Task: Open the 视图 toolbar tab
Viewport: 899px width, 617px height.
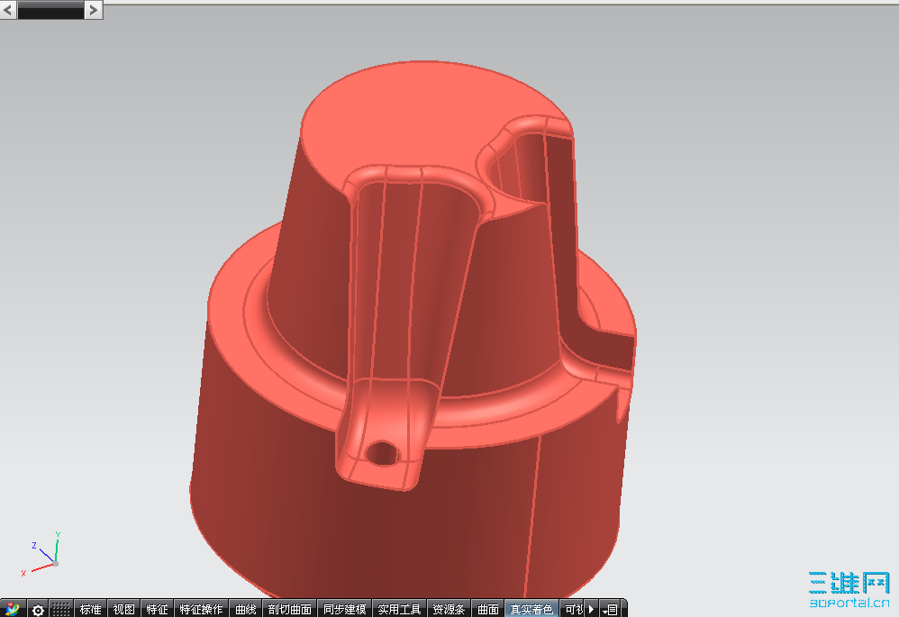Action: (x=123, y=609)
